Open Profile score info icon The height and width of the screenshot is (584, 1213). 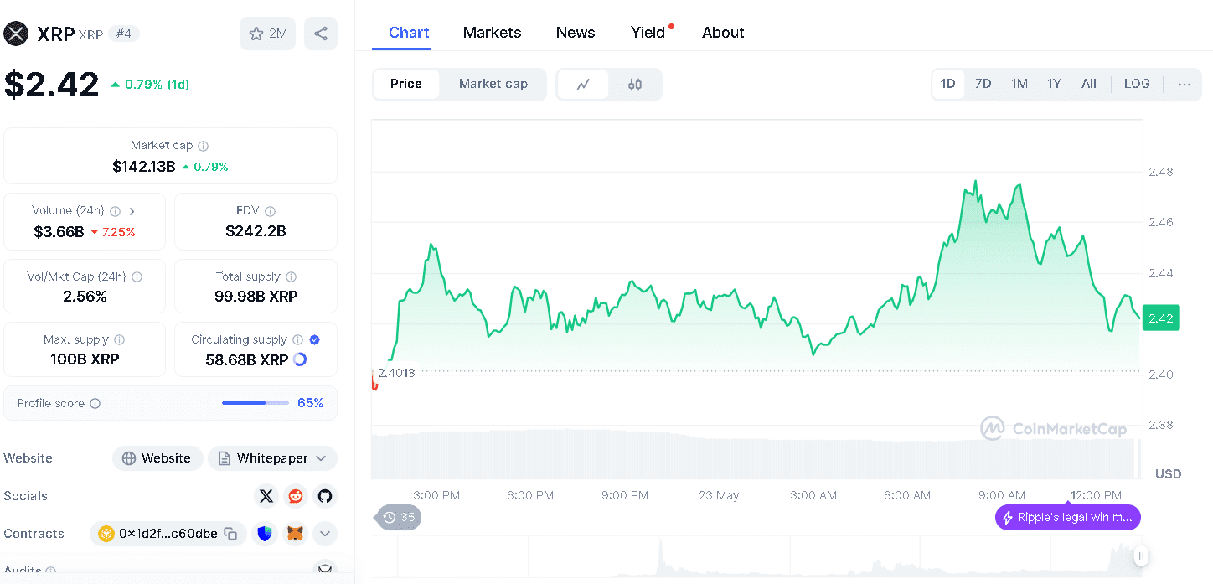(x=95, y=403)
